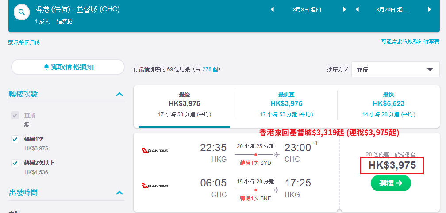
Task: Click the 轉機1次 SYD stopover text
Action: pos(255,163)
